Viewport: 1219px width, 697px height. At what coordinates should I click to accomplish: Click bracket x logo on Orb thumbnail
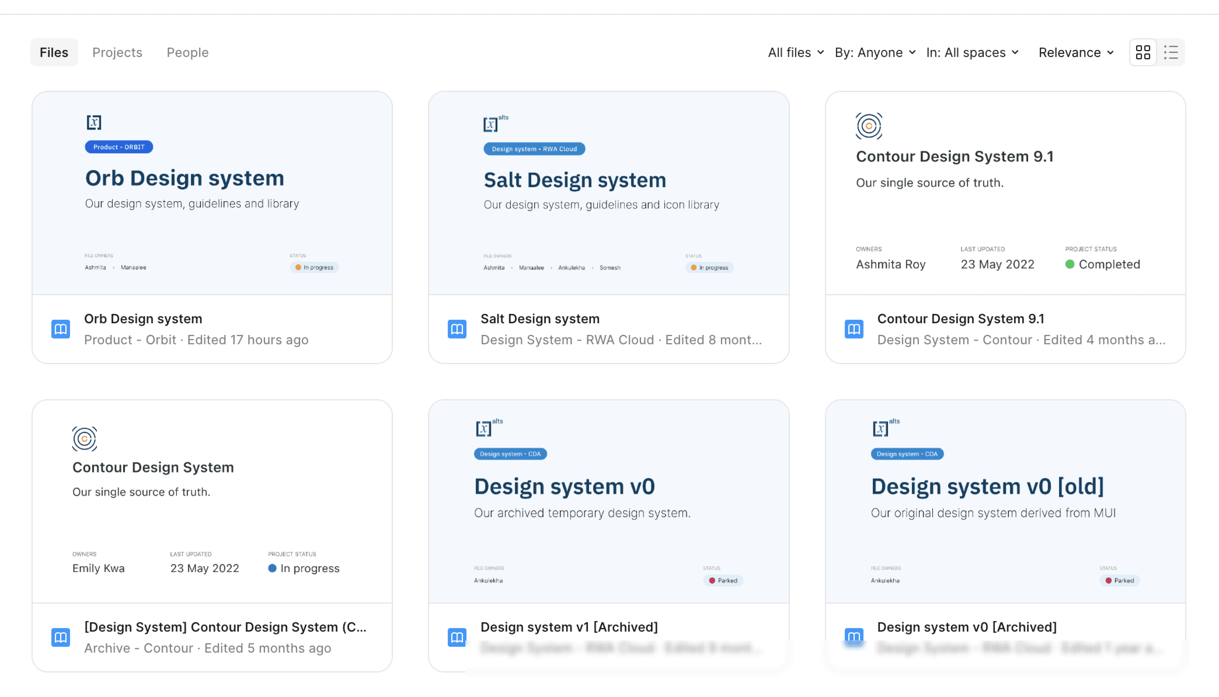point(94,123)
